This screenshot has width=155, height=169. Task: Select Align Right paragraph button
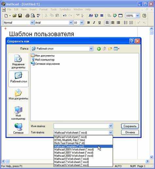tap(118, 23)
